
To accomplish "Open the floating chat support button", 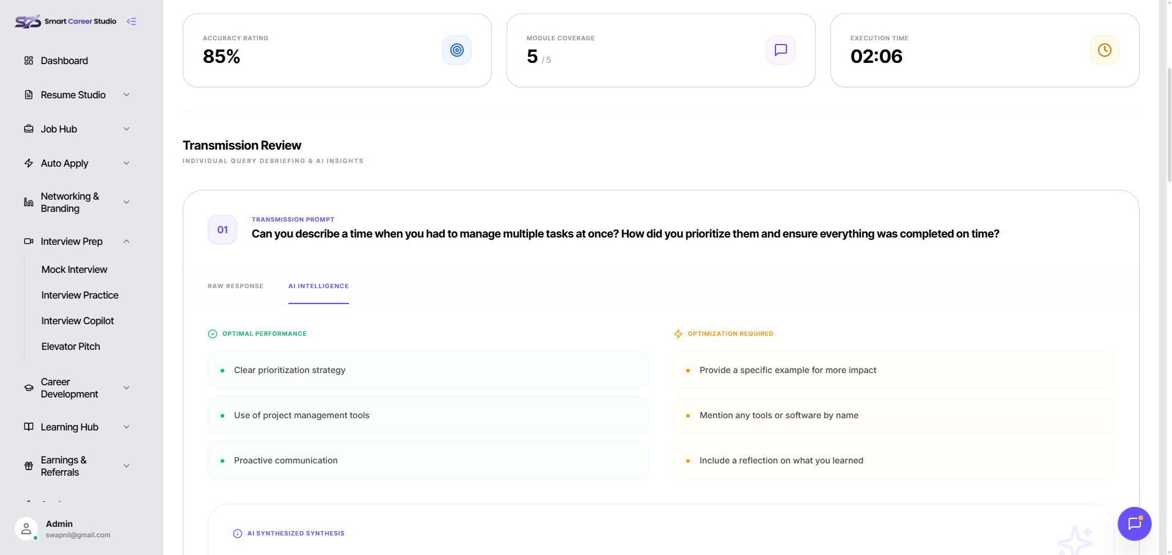I will point(1135,524).
